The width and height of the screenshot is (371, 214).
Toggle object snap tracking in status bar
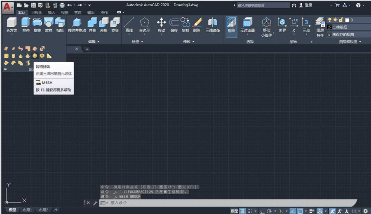tap(293, 211)
